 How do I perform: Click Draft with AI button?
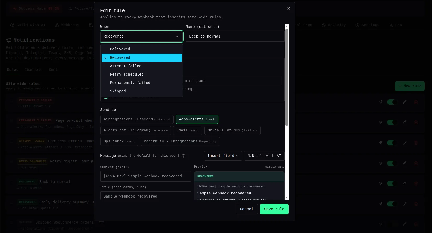(264, 156)
